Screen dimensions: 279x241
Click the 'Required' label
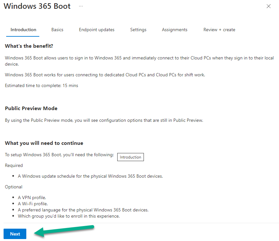(x=14, y=166)
